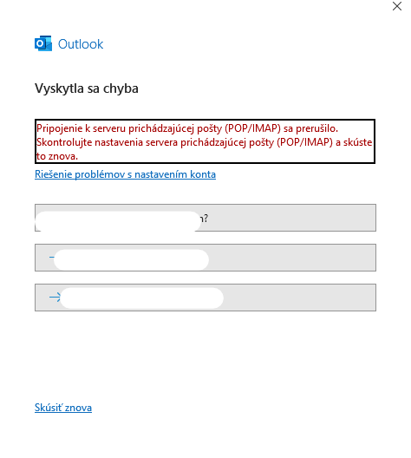The image size is (411, 458).
Task: Click the Outlook envelope logo icon
Action: coord(43,43)
